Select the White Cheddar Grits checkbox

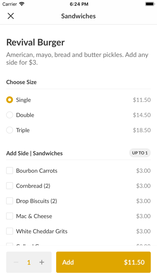(10, 231)
